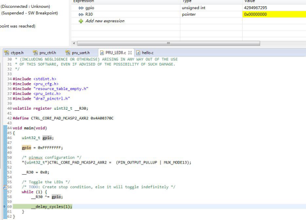
Task: Click the hello.c tab file icon
Action: click(138, 53)
